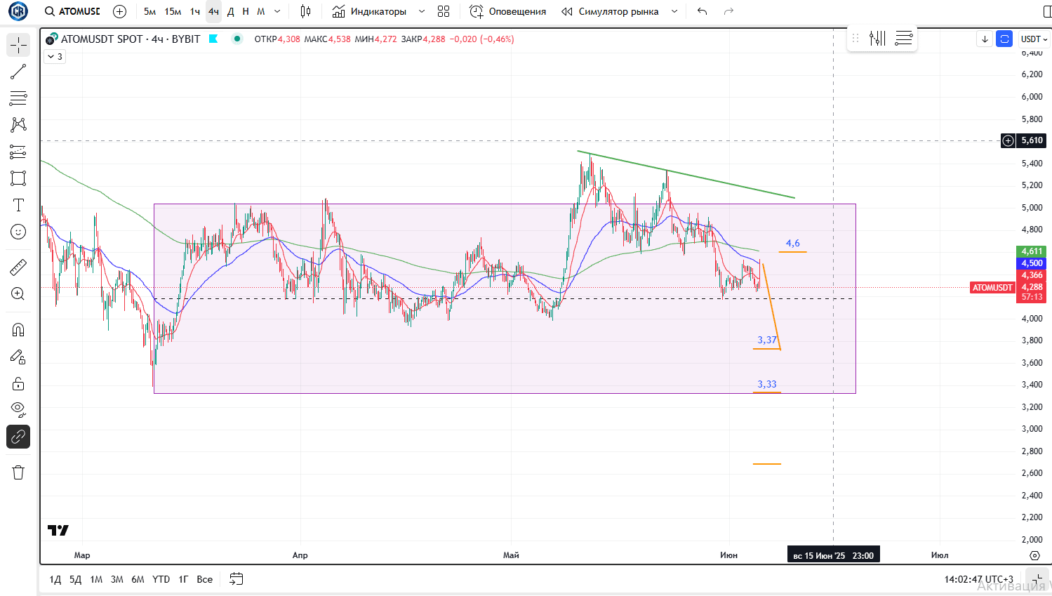This screenshot has height=596, width=1052.
Task: Set date range to 3М
Action: (x=117, y=579)
